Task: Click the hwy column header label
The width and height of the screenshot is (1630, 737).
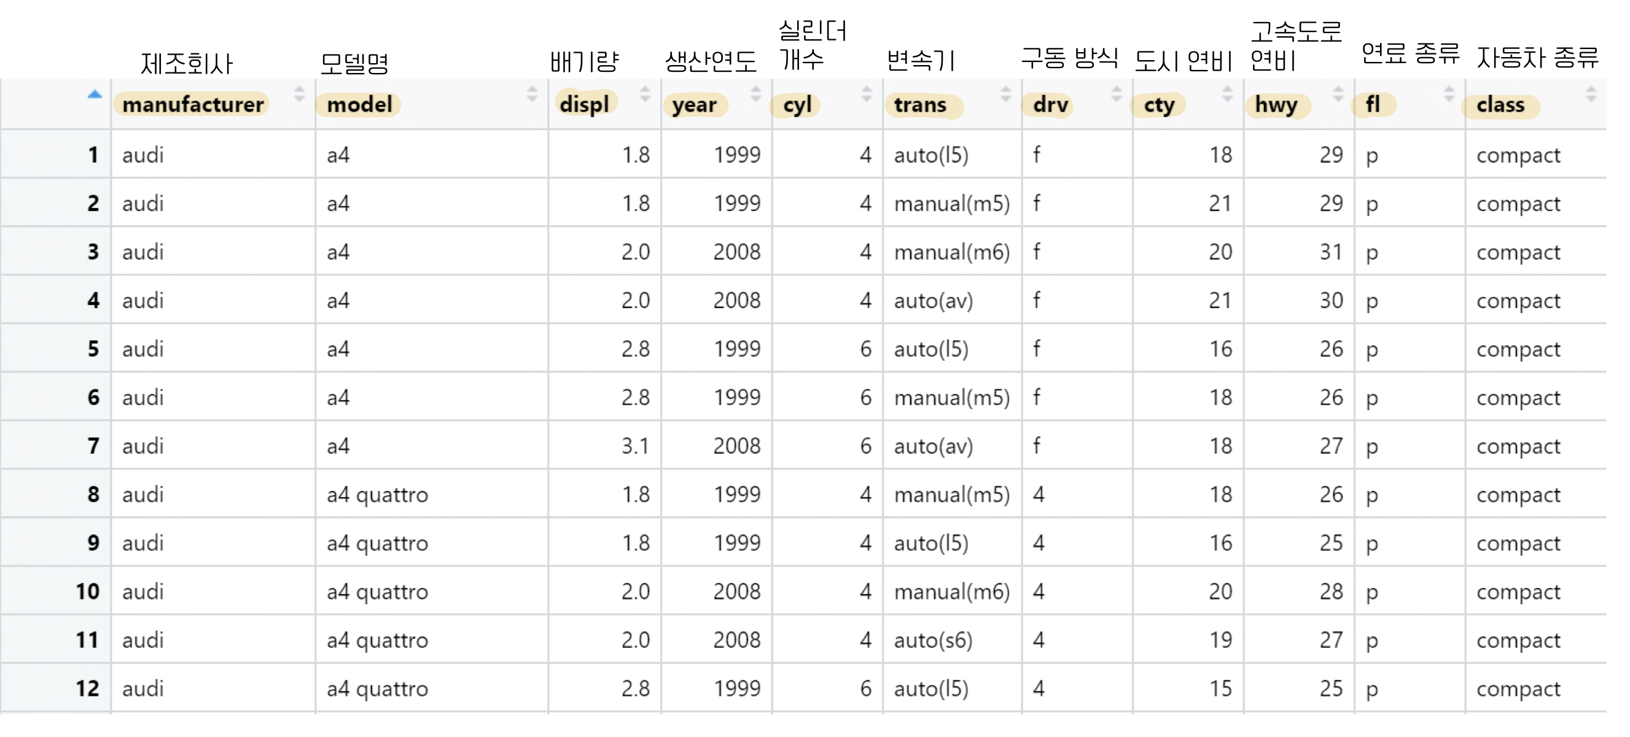Action: (x=1276, y=104)
